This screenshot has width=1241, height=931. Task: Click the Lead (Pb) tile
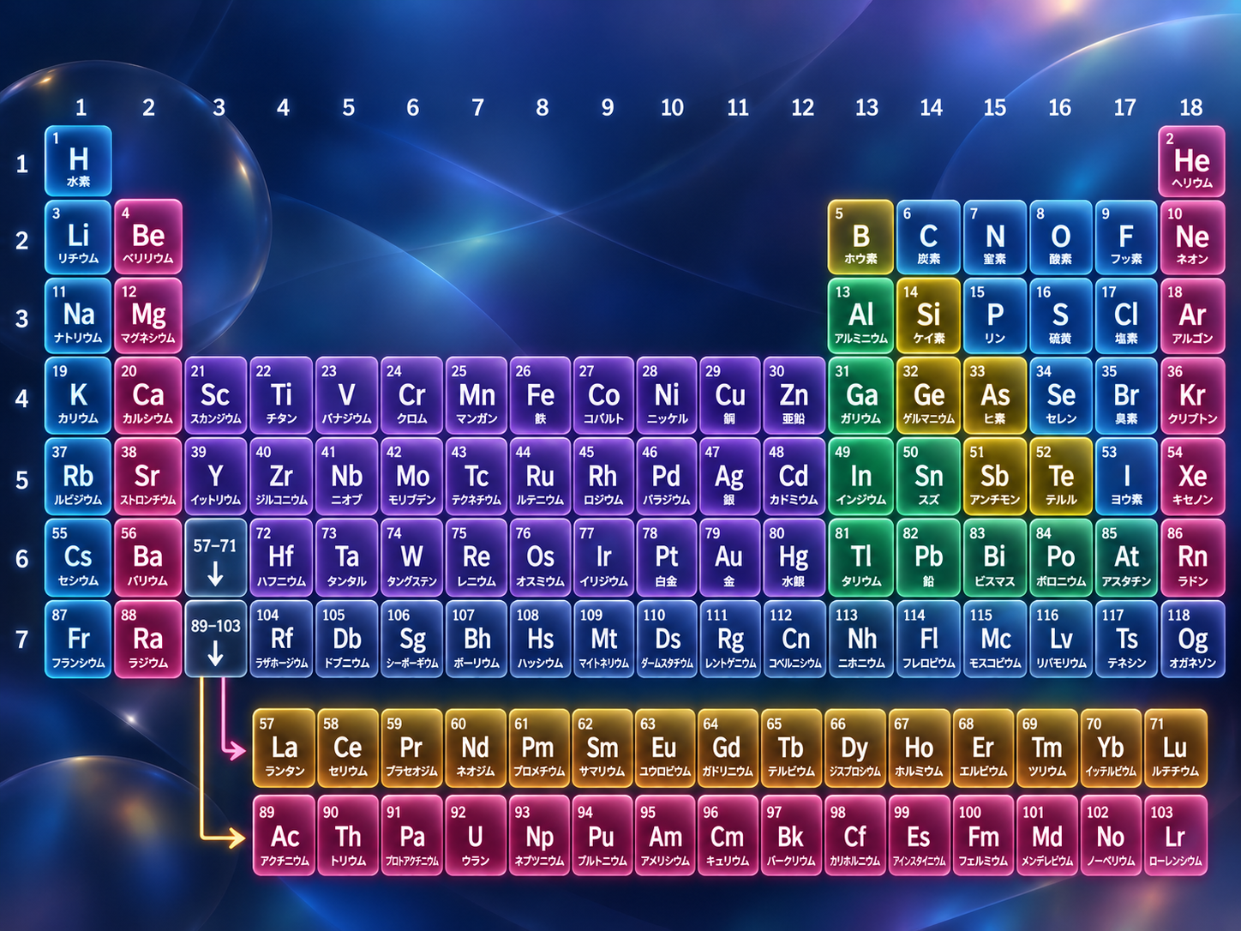(x=928, y=557)
